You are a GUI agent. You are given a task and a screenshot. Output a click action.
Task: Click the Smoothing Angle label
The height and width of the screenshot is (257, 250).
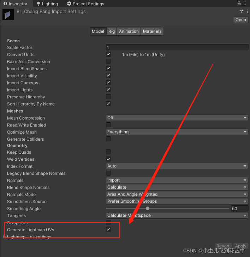pos(24,209)
